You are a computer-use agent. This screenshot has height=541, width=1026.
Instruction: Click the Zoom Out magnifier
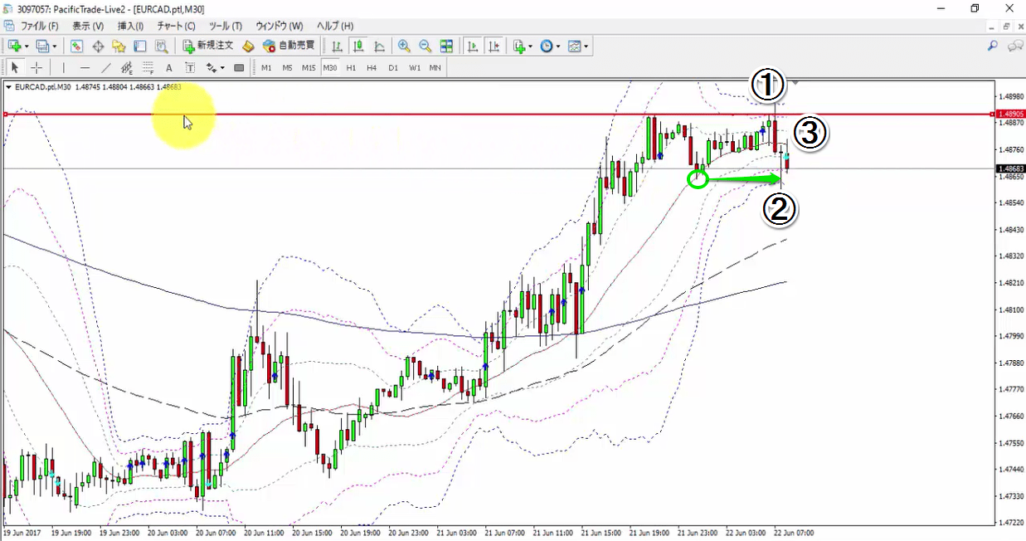tap(425, 46)
